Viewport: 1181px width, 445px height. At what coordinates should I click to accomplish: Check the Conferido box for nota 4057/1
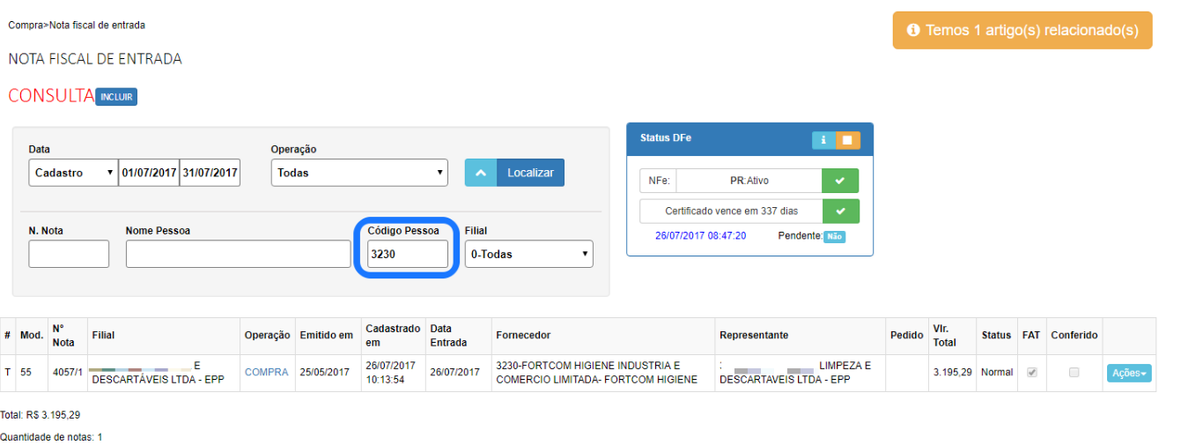pos(1074,373)
